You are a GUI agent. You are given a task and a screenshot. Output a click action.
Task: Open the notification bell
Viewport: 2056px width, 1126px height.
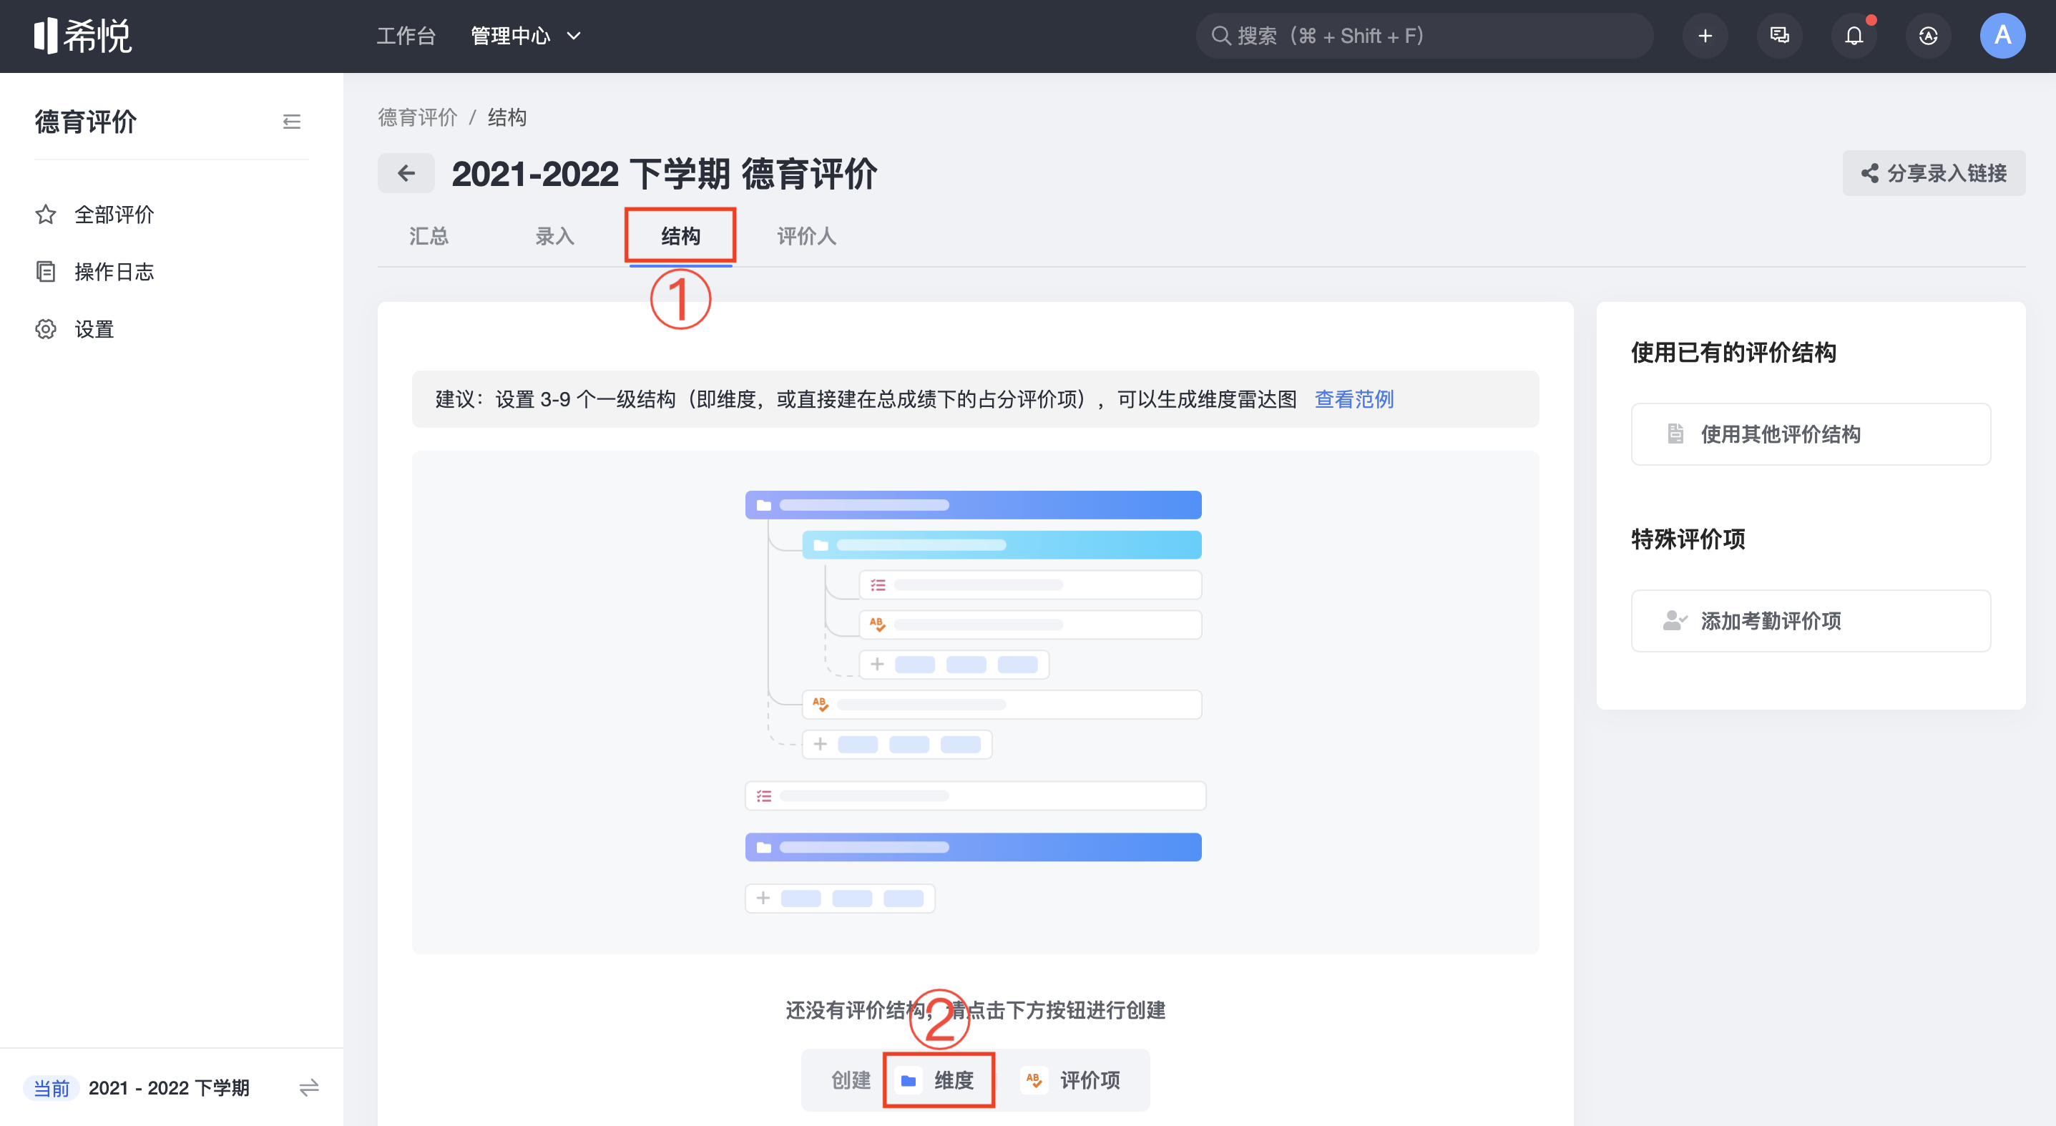1854,36
